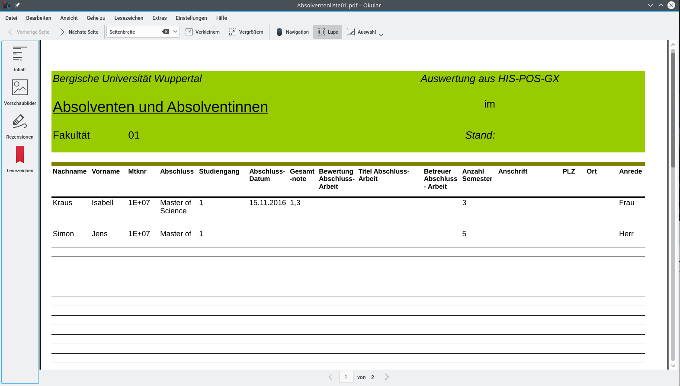
Task: Click the grade 1,3
Action: [x=295, y=203]
